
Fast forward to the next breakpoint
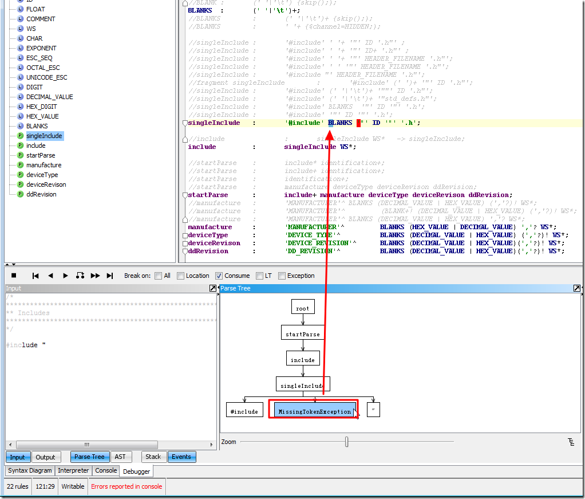[x=95, y=276]
